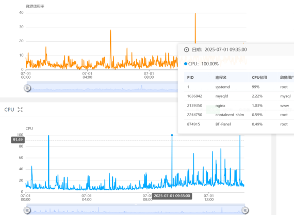Click the first 100% CPU spike on the blue chart
This screenshot has width=294, height=215.
[48, 135]
